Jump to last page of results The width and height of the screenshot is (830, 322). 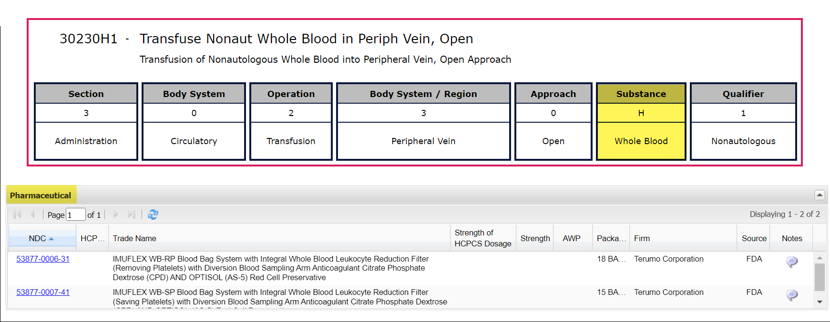click(x=132, y=215)
